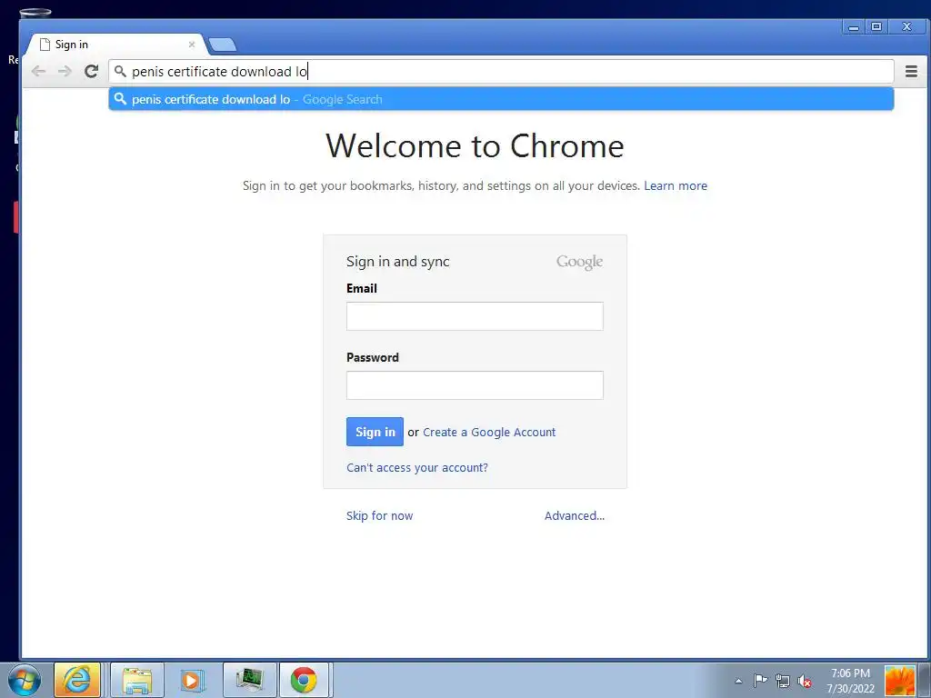Click the Google logo in the sign-in box

pyautogui.click(x=579, y=262)
